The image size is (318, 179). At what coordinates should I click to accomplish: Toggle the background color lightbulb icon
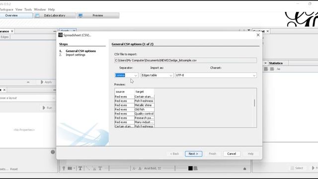[64, 168]
